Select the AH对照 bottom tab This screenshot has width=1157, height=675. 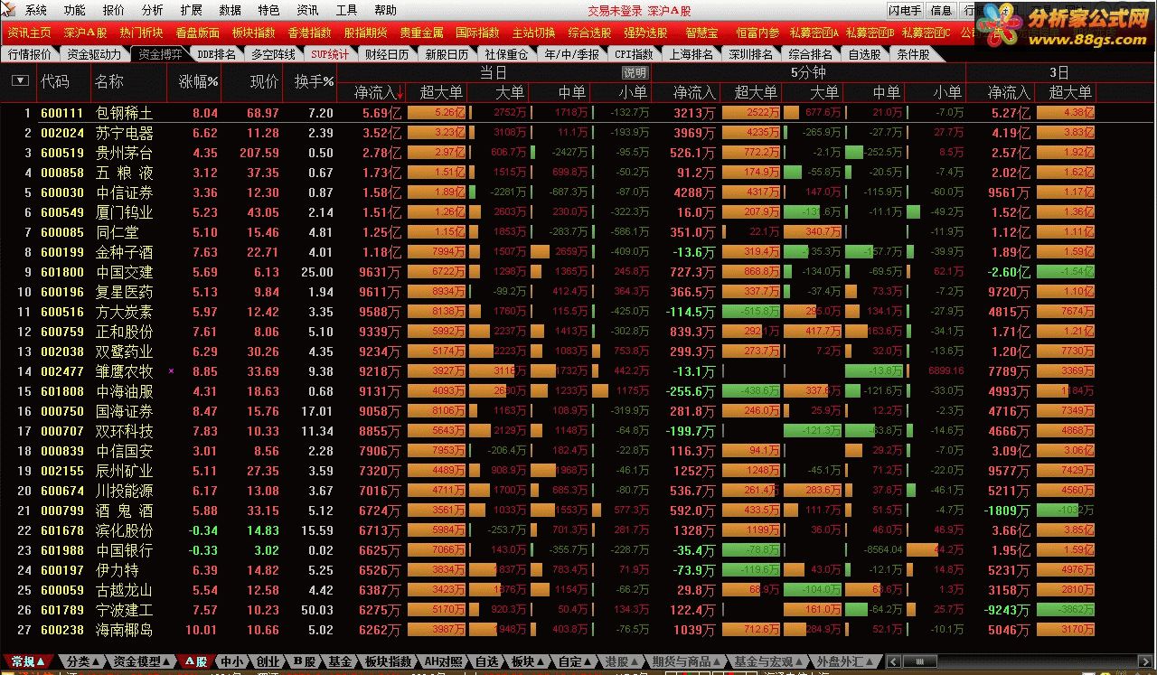pyautogui.click(x=442, y=662)
